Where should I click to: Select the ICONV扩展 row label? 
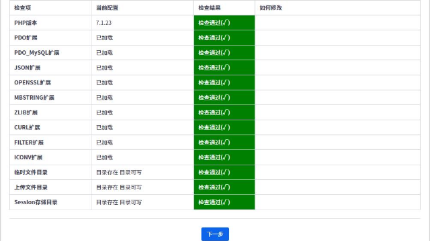tap(28, 157)
